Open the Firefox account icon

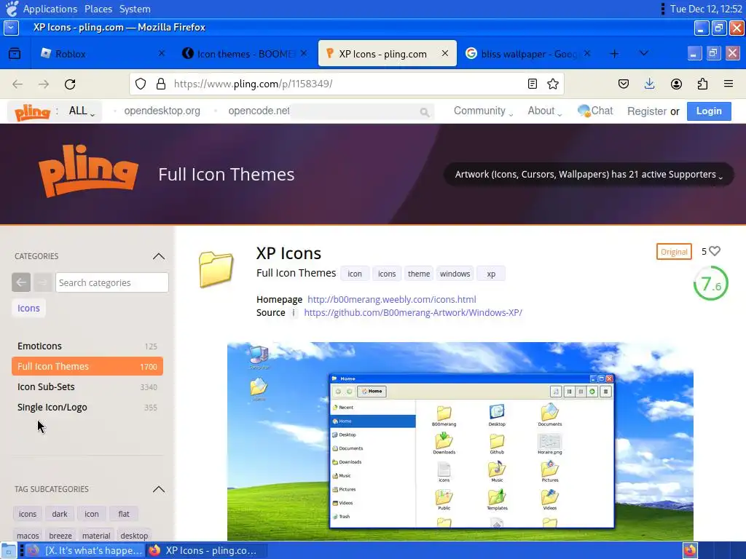[676, 84]
